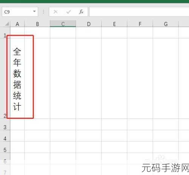189x175 pixels.
Task: Click cell G3 in the grid
Action: tap(166, 124)
